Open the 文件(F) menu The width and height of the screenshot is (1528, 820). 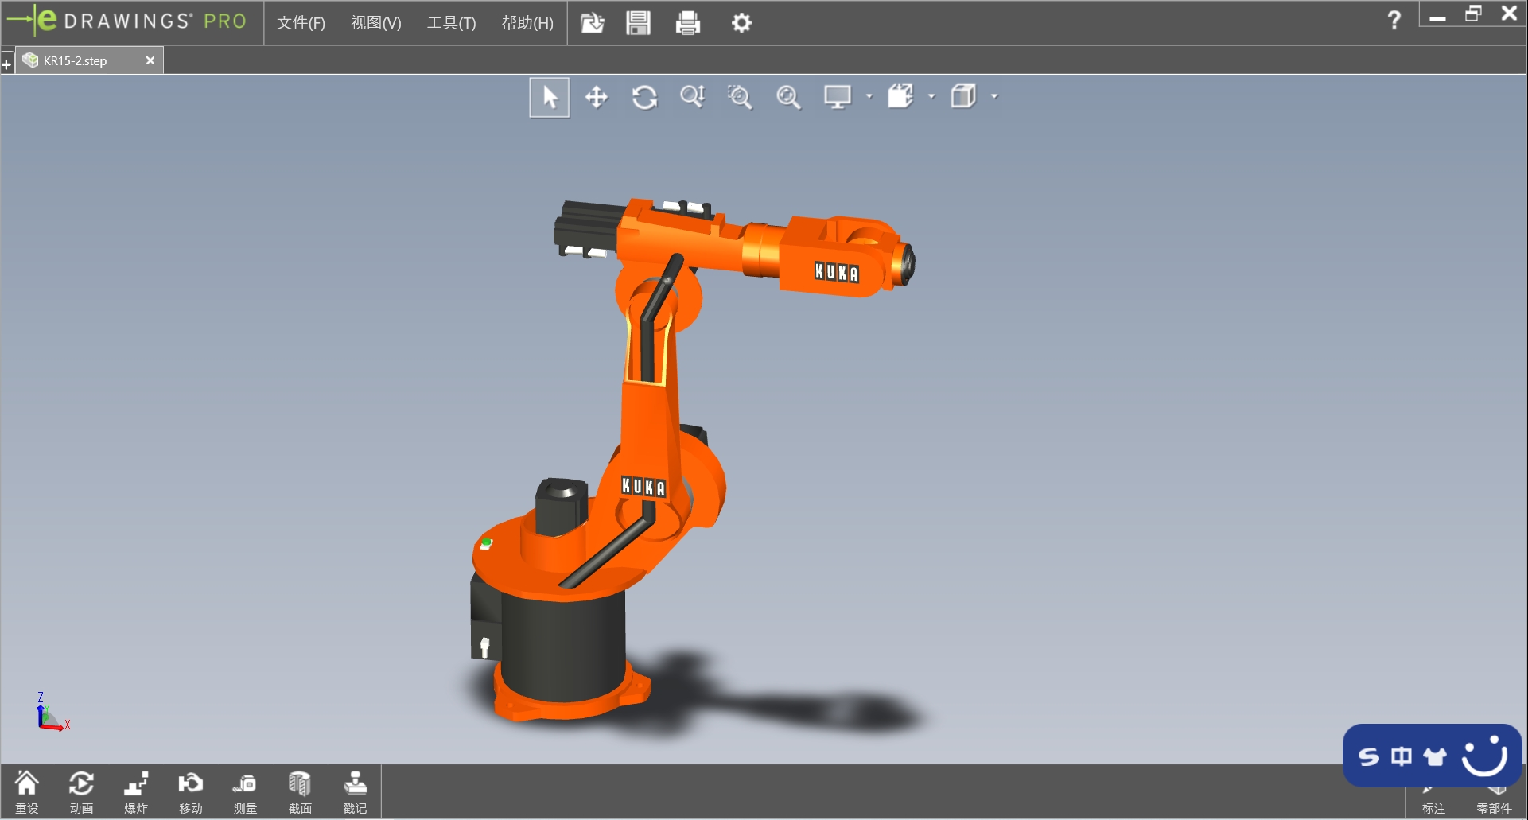(x=301, y=23)
